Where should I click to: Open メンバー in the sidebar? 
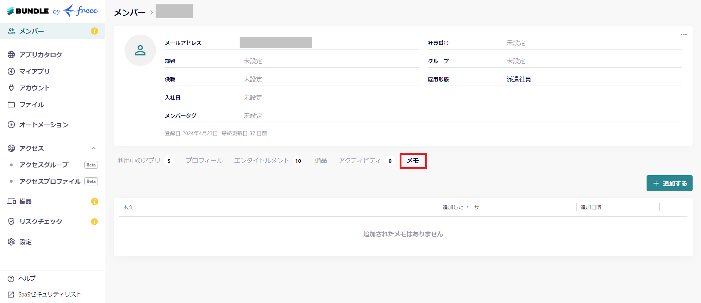pos(52,31)
